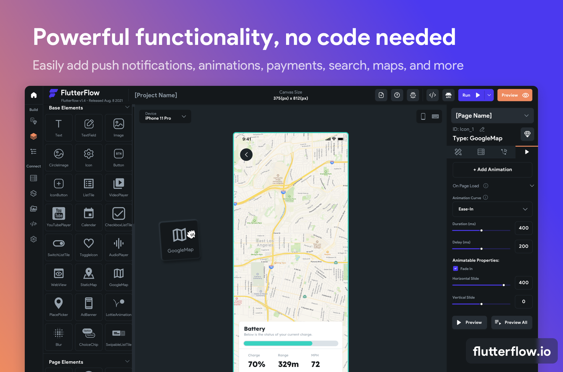The width and height of the screenshot is (563, 372).
Task: Select the LottieAnimation widget
Action: pyautogui.click(x=118, y=307)
